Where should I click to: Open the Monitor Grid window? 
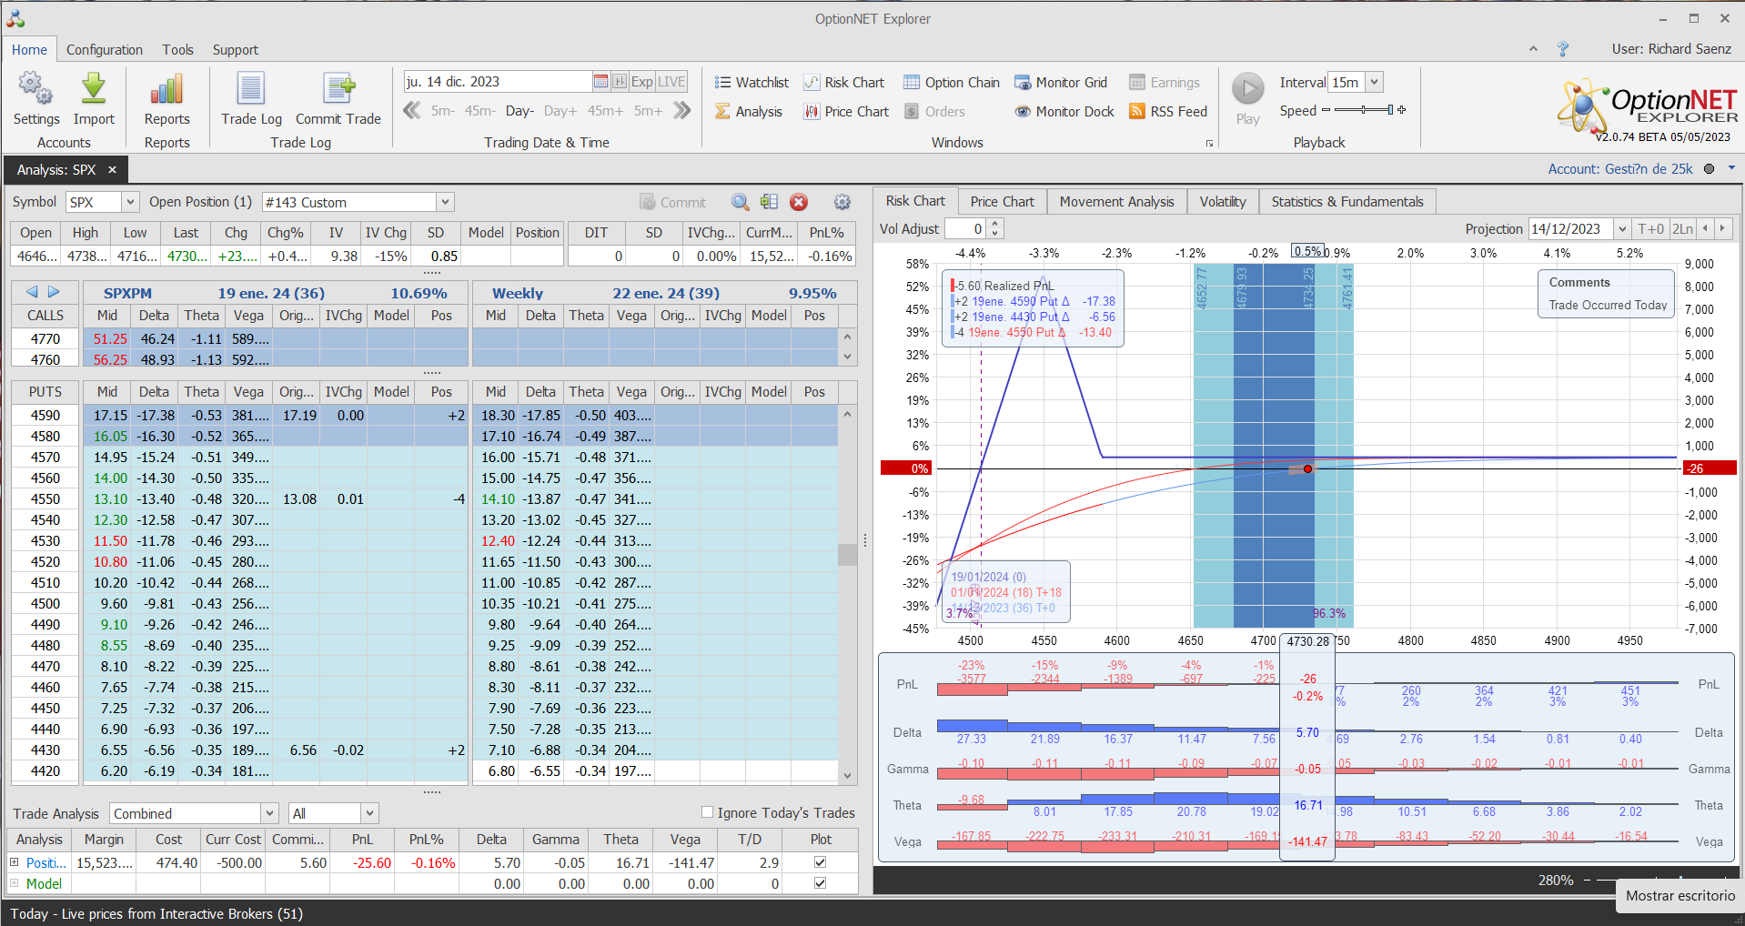click(x=1061, y=83)
